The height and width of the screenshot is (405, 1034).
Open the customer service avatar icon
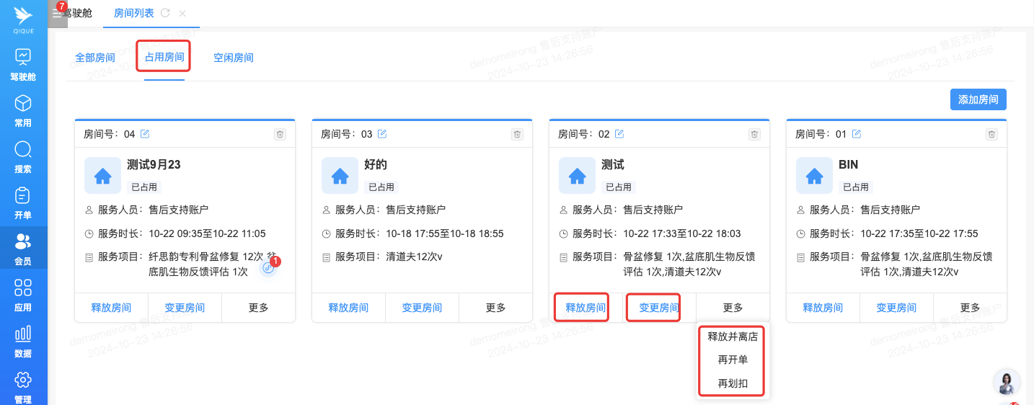tap(1007, 383)
